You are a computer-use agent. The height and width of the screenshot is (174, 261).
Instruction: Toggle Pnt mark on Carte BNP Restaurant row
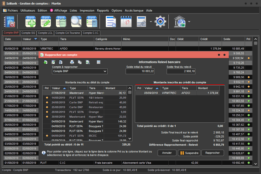[x=47, y=107]
